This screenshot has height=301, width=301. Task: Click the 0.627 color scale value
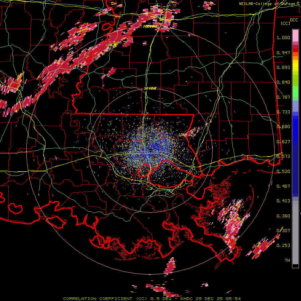283,142
